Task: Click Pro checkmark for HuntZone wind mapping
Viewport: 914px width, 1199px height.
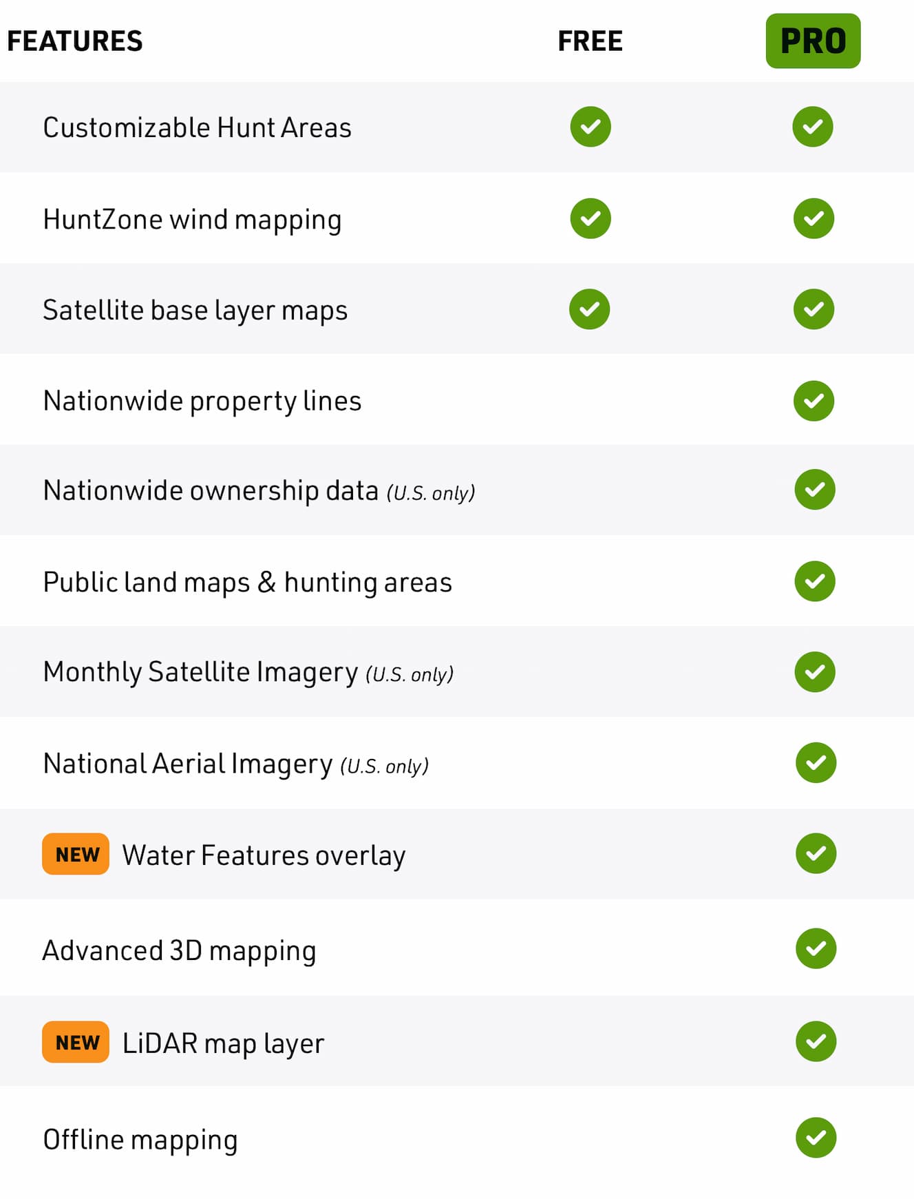Action: (814, 218)
